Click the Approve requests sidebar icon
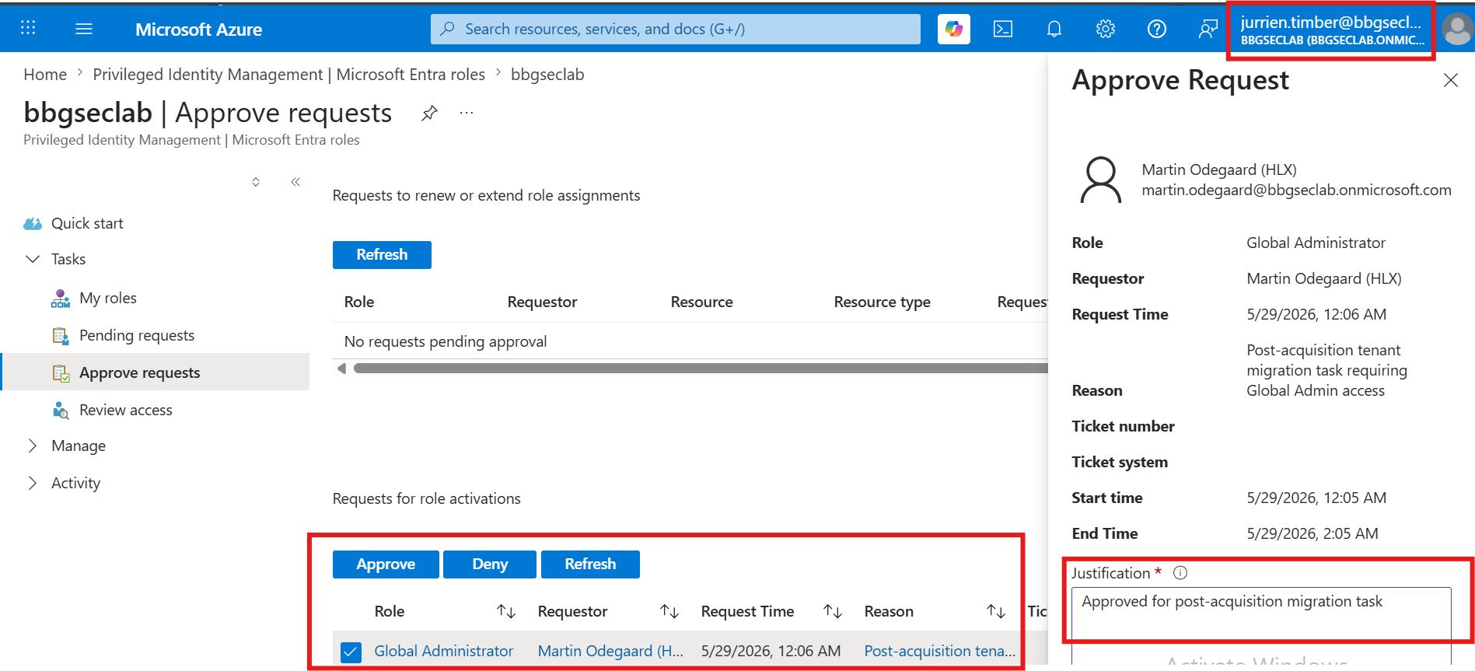 tap(61, 373)
